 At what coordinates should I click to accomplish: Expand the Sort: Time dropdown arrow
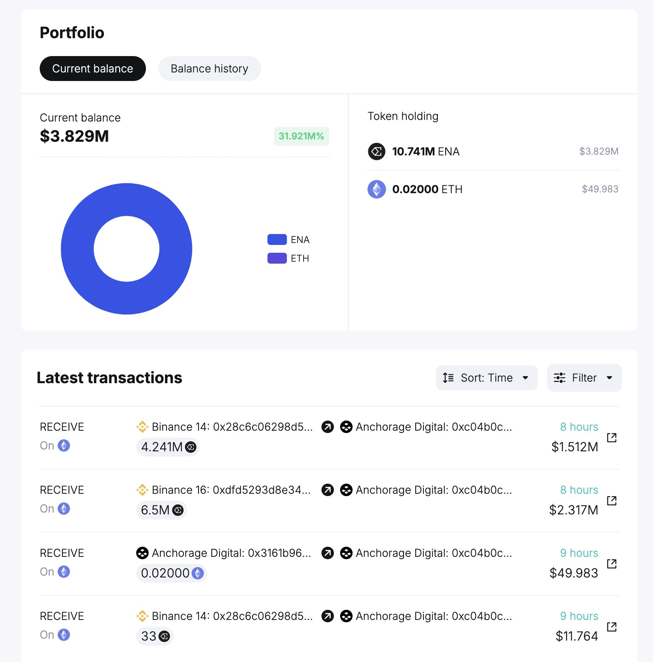525,378
